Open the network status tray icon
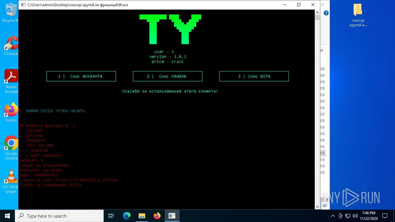Viewport: 395px width, 222px height. pos(348,216)
